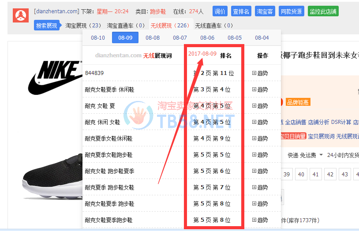Expand 趋势 for 耐克 女鞋 夏
This screenshot has width=359, height=231.
pos(260,105)
